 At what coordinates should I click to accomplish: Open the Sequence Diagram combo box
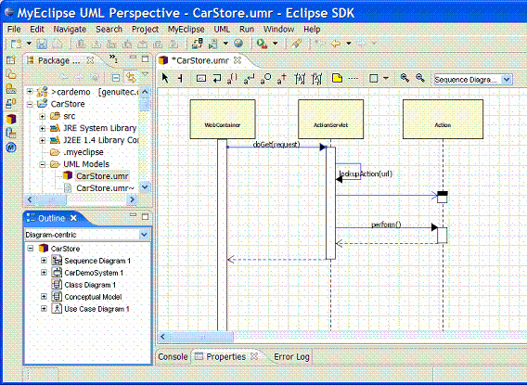click(473, 80)
